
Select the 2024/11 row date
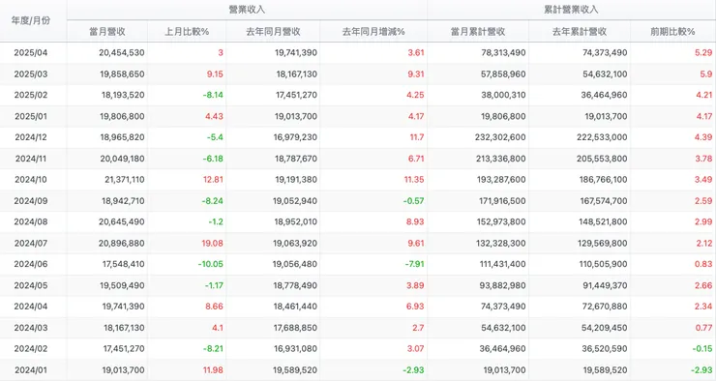tap(31, 159)
